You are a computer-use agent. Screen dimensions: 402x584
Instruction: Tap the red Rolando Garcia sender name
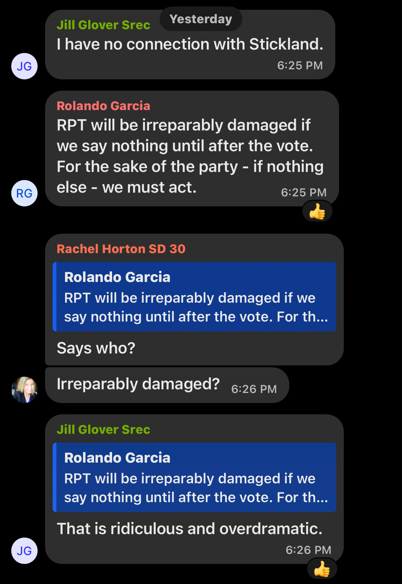click(x=103, y=106)
